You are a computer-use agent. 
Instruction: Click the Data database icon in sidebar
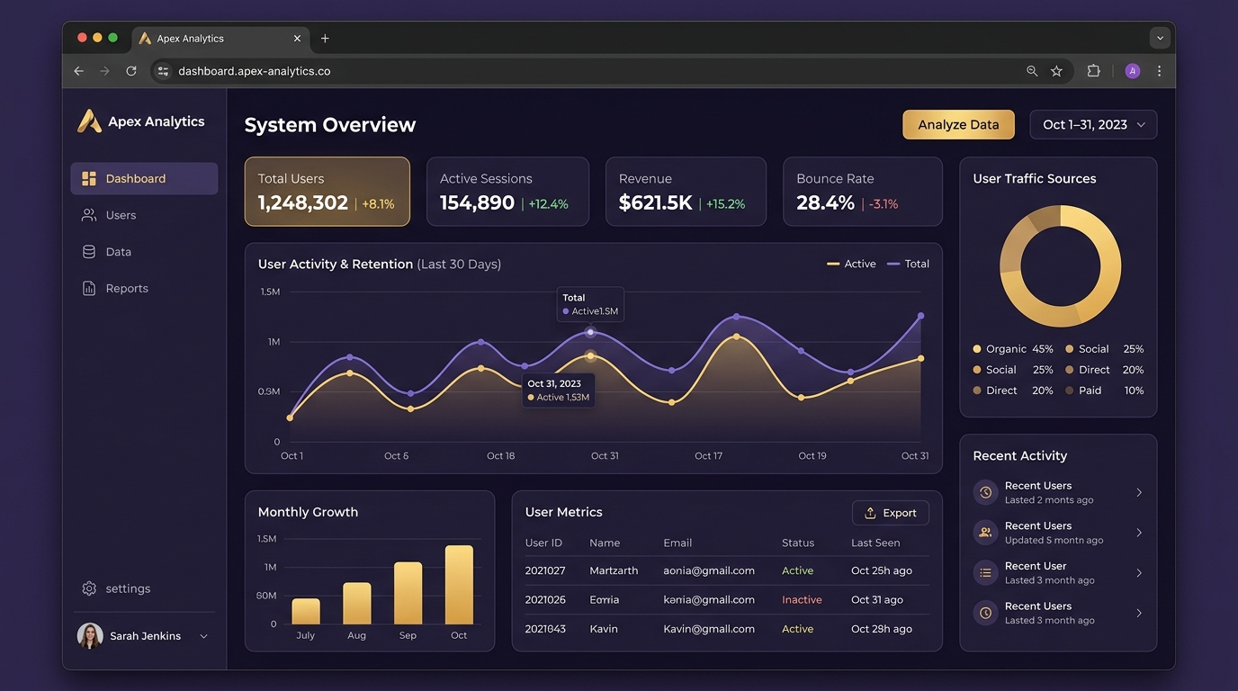(89, 252)
